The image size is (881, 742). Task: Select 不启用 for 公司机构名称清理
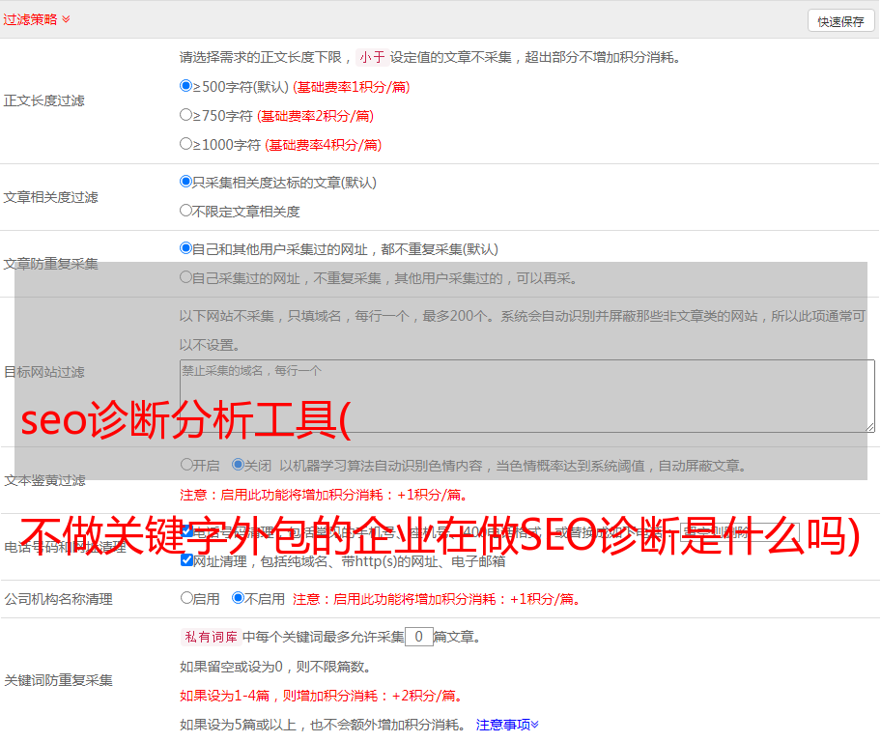[238, 598]
